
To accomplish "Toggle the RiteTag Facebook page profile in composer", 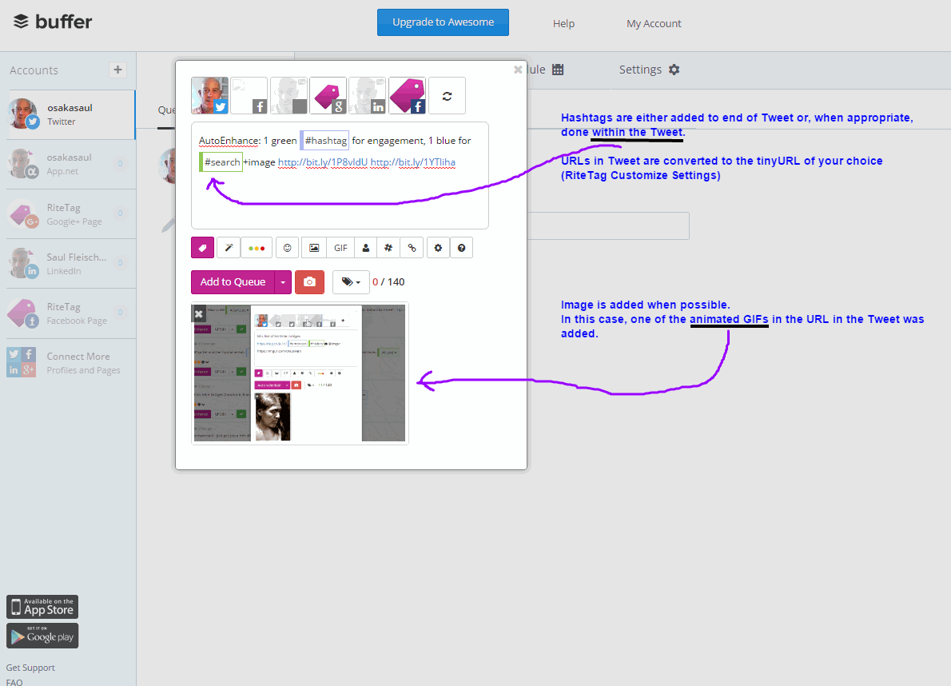I will coord(407,96).
